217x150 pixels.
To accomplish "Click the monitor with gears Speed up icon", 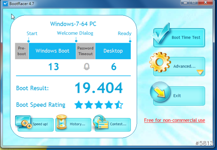I will pyautogui.click(x=24, y=122).
